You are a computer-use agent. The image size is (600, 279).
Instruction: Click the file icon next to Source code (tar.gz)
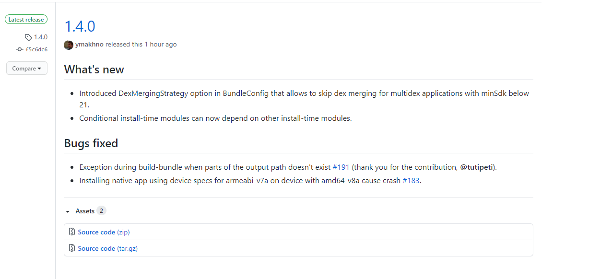pyautogui.click(x=72, y=248)
